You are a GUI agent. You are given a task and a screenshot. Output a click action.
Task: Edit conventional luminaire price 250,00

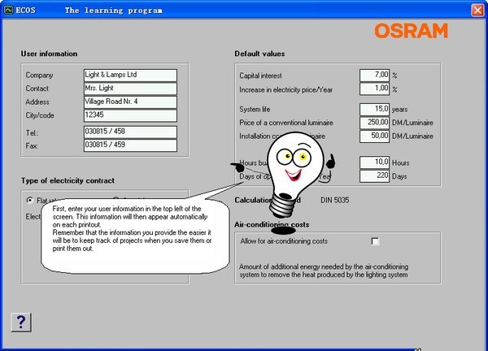click(x=374, y=123)
